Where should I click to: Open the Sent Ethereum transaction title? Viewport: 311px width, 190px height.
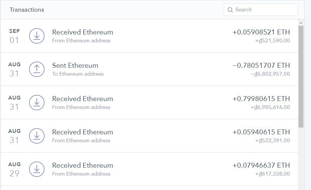[x=75, y=65]
